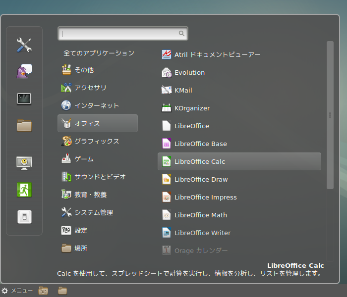Click the Atril ドキュメントビューアー label
Screen dimensions: 347x297
point(217,54)
